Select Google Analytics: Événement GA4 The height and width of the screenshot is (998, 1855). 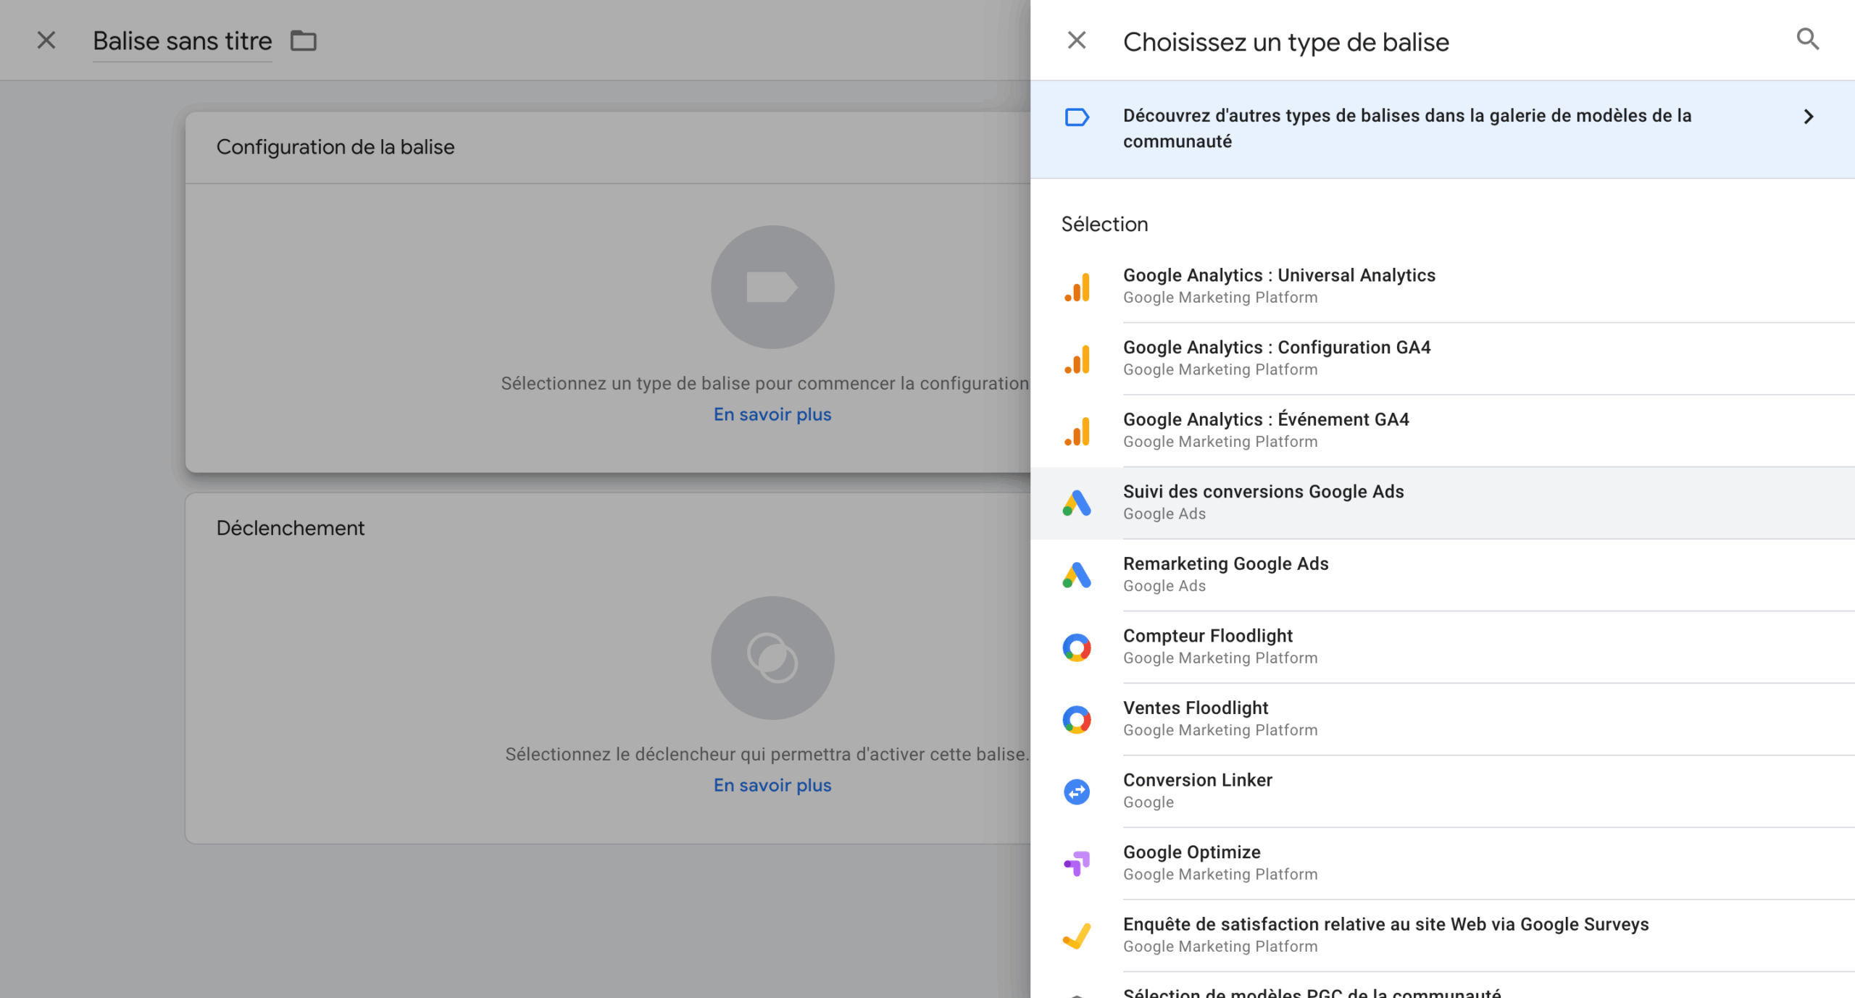1265,430
